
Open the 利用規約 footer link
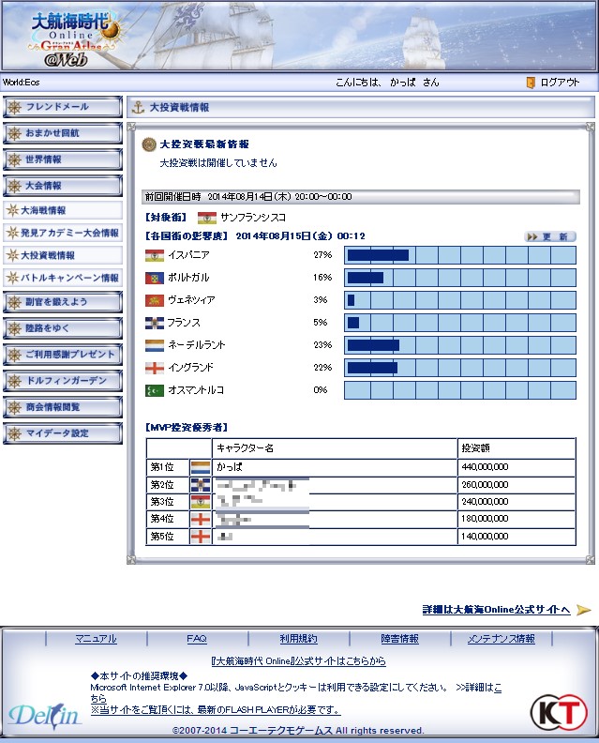[298, 639]
